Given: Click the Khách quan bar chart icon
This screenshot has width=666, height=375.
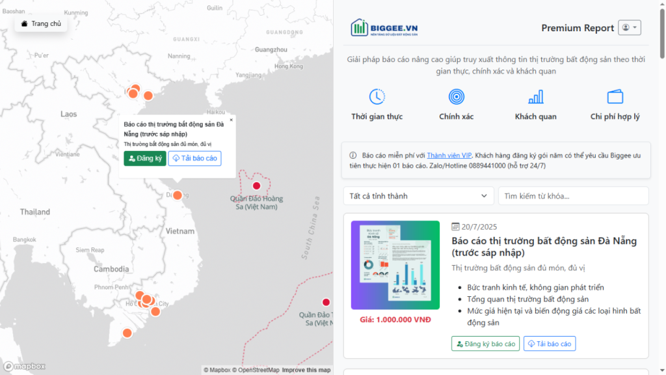Looking at the screenshot, I should (x=536, y=96).
